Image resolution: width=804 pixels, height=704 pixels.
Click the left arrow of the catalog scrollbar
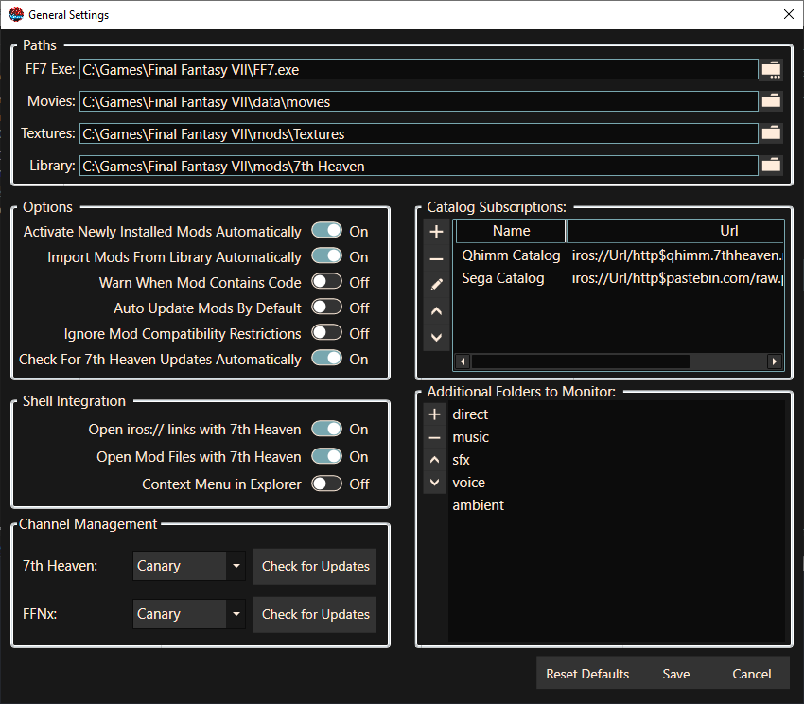click(x=463, y=361)
